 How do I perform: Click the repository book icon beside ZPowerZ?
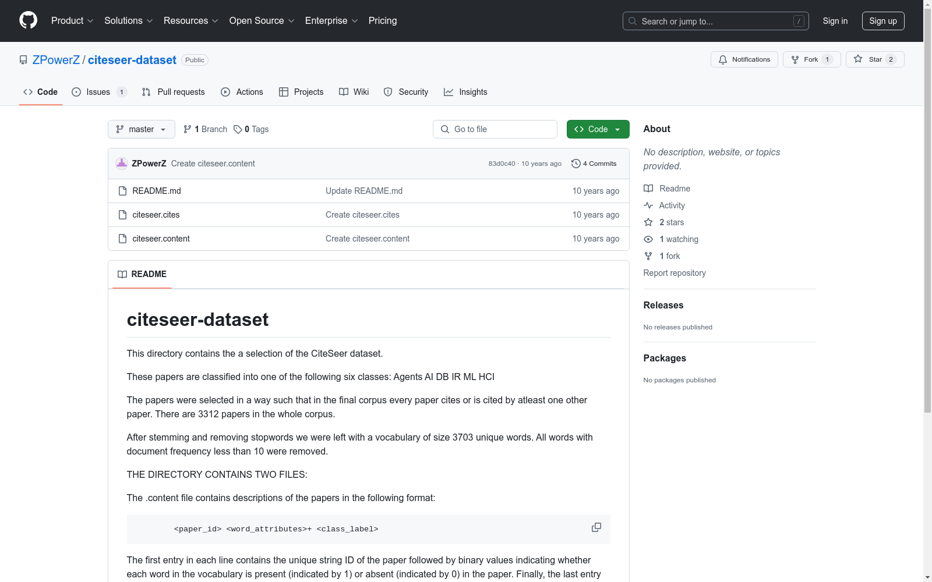[23, 60]
